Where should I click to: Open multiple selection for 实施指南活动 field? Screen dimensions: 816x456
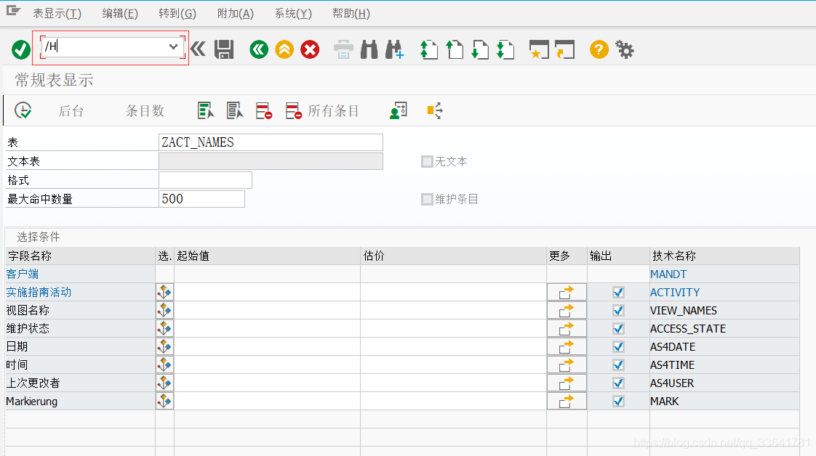pyautogui.click(x=164, y=292)
